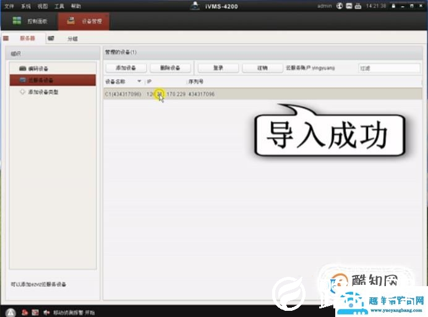
Task: Click the device management tab icon
Action: point(71,20)
